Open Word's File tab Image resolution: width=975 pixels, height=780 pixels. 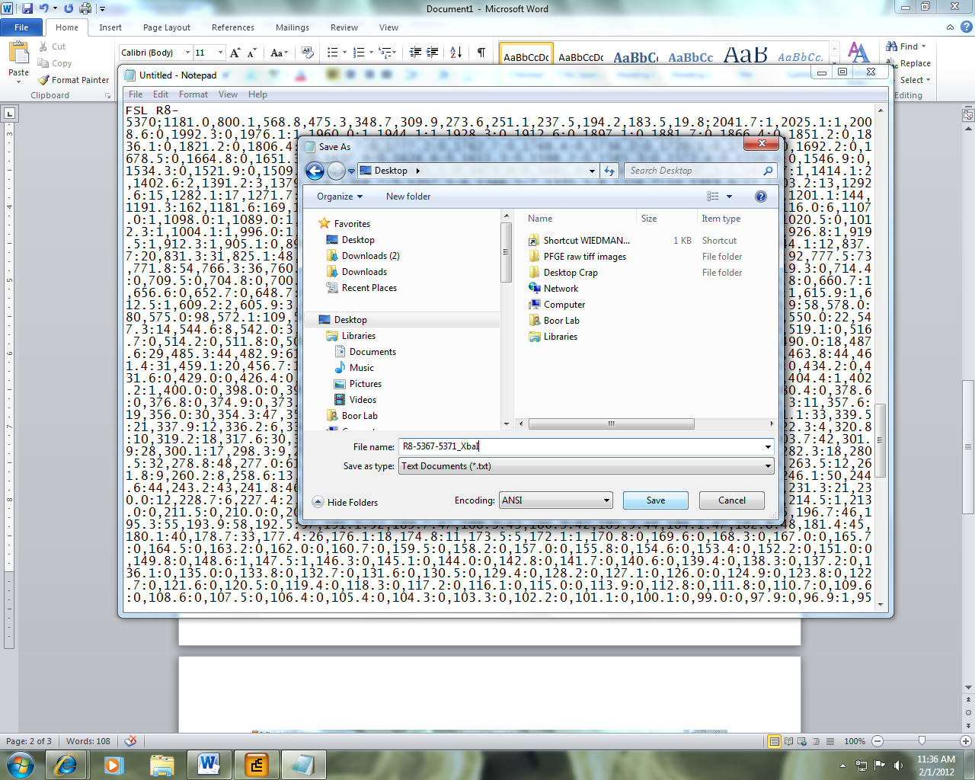pos(21,27)
